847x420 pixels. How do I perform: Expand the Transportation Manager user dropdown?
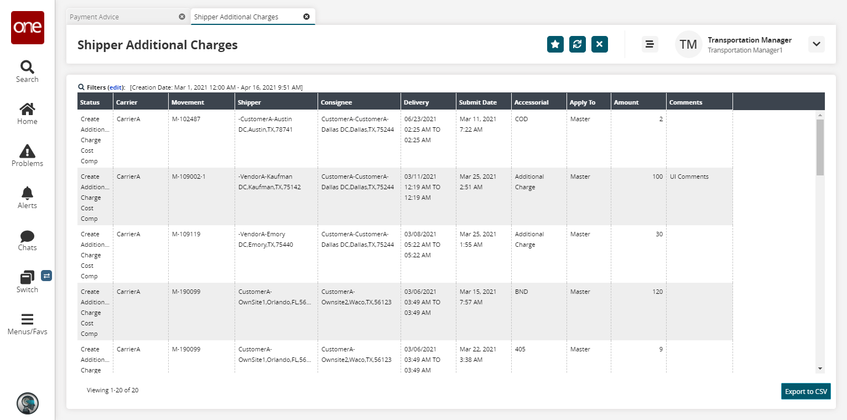[x=816, y=44]
